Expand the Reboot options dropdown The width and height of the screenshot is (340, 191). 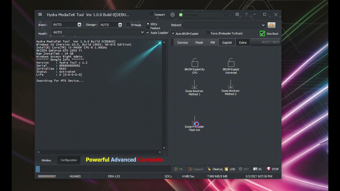(263, 25)
